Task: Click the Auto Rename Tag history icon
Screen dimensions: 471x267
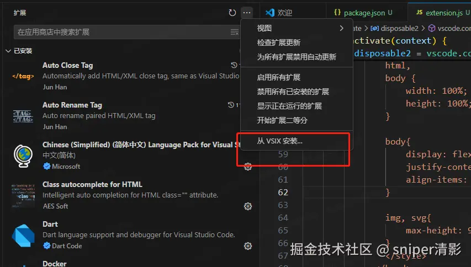Action: 231,105
